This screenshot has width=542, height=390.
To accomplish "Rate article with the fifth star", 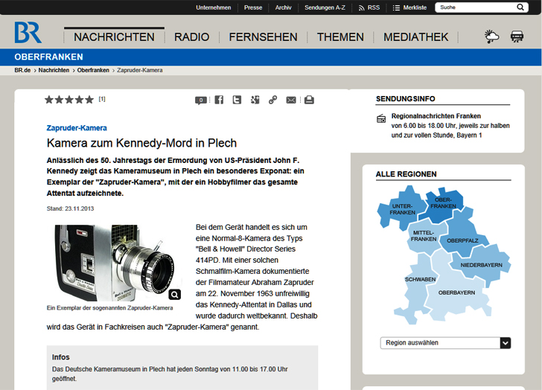I will pos(89,100).
